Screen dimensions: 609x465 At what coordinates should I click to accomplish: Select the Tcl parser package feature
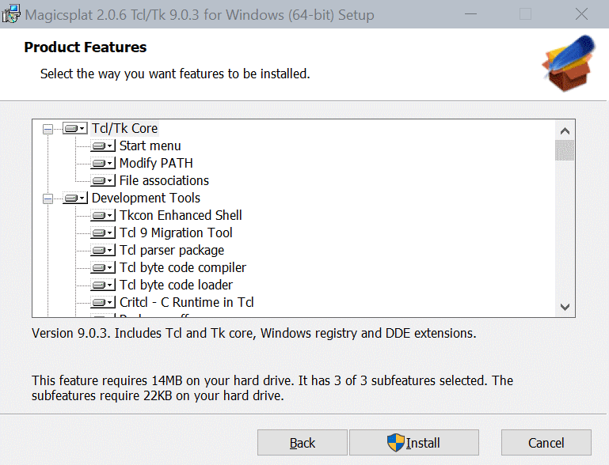click(x=172, y=250)
